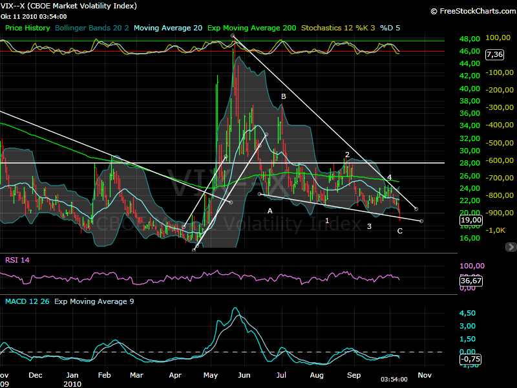The image size is (517, 388).
Task: Click the Bollinger Bands 20 2 legend label
Action: point(92,28)
